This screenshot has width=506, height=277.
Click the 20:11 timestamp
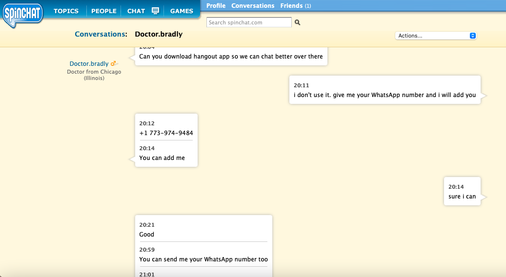coord(302,85)
